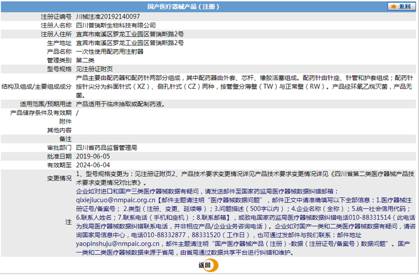Click the 注册证编号 label
Screen dimensions: 419x276
point(56,17)
